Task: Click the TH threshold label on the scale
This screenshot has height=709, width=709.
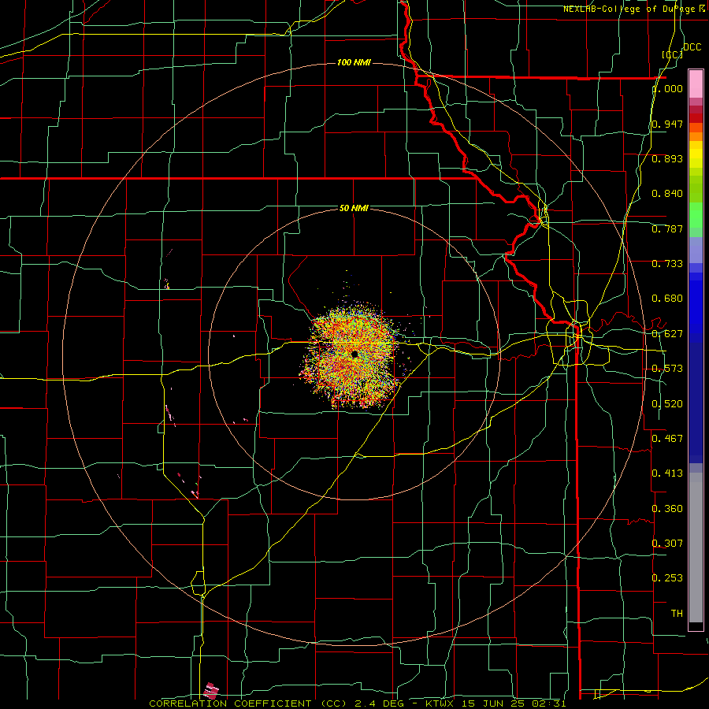Action: (677, 614)
